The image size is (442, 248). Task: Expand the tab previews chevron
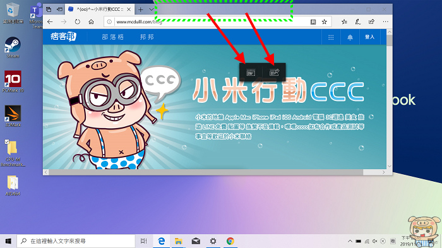point(151,9)
